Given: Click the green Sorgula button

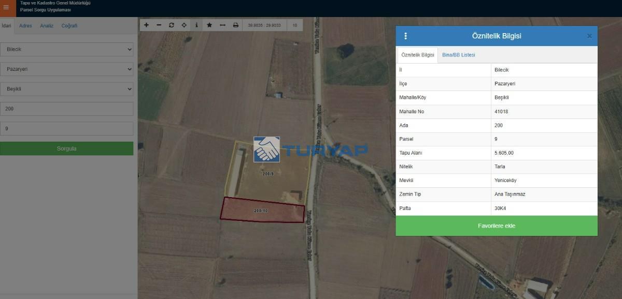Looking at the screenshot, I should pyautogui.click(x=67, y=148).
